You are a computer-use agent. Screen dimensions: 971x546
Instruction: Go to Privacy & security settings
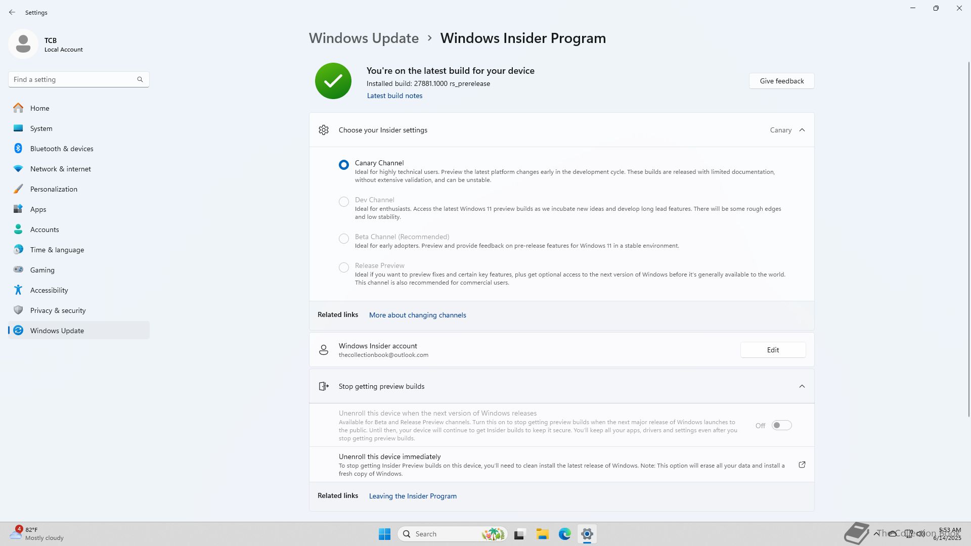pyautogui.click(x=58, y=310)
